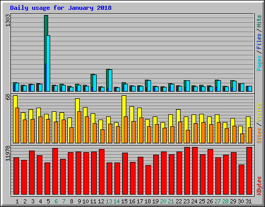Click green weekend day label 21

pos(171,201)
